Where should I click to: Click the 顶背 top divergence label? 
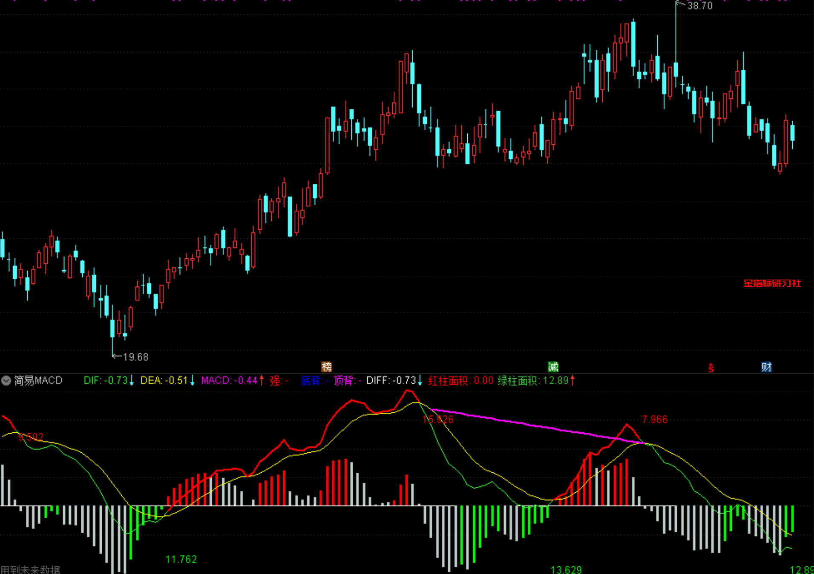[x=347, y=380]
